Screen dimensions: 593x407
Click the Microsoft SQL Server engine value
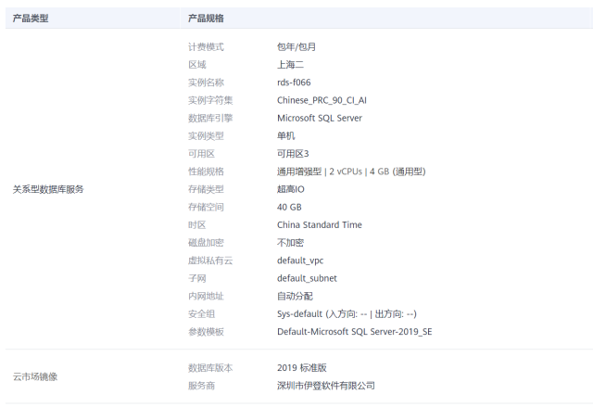point(319,118)
